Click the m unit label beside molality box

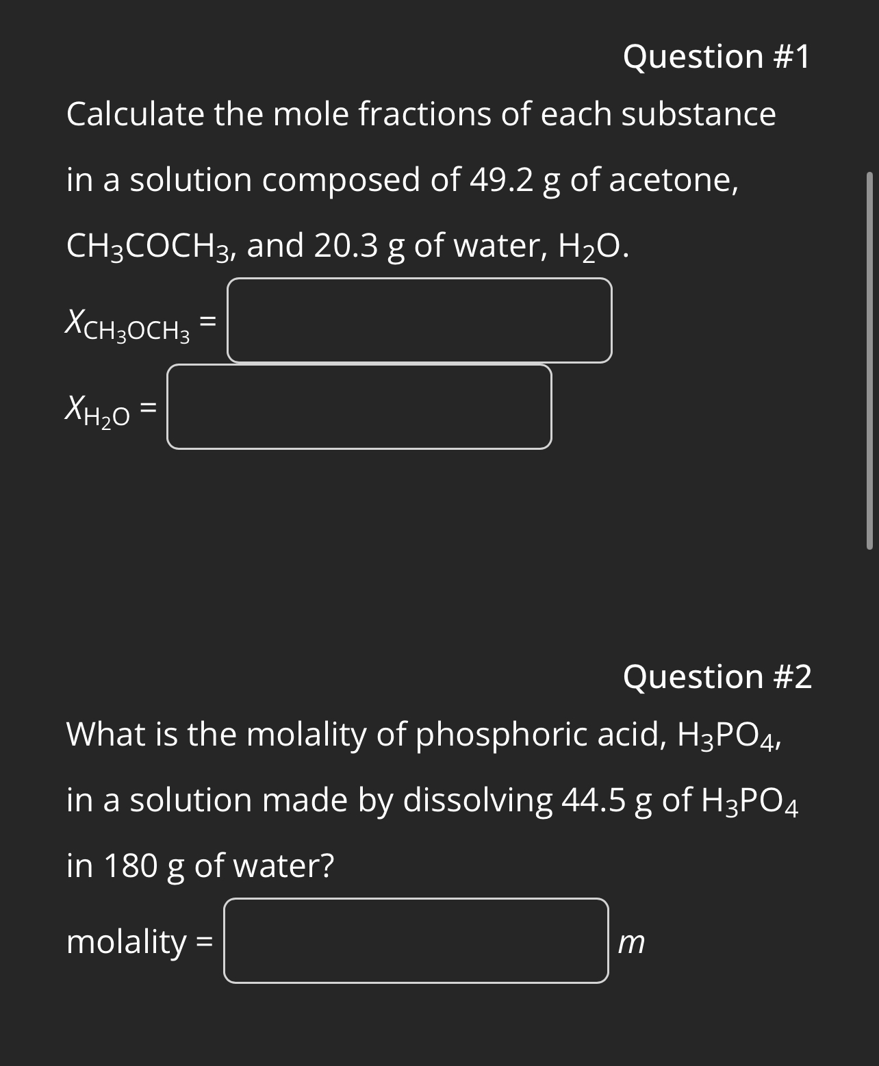click(x=631, y=943)
